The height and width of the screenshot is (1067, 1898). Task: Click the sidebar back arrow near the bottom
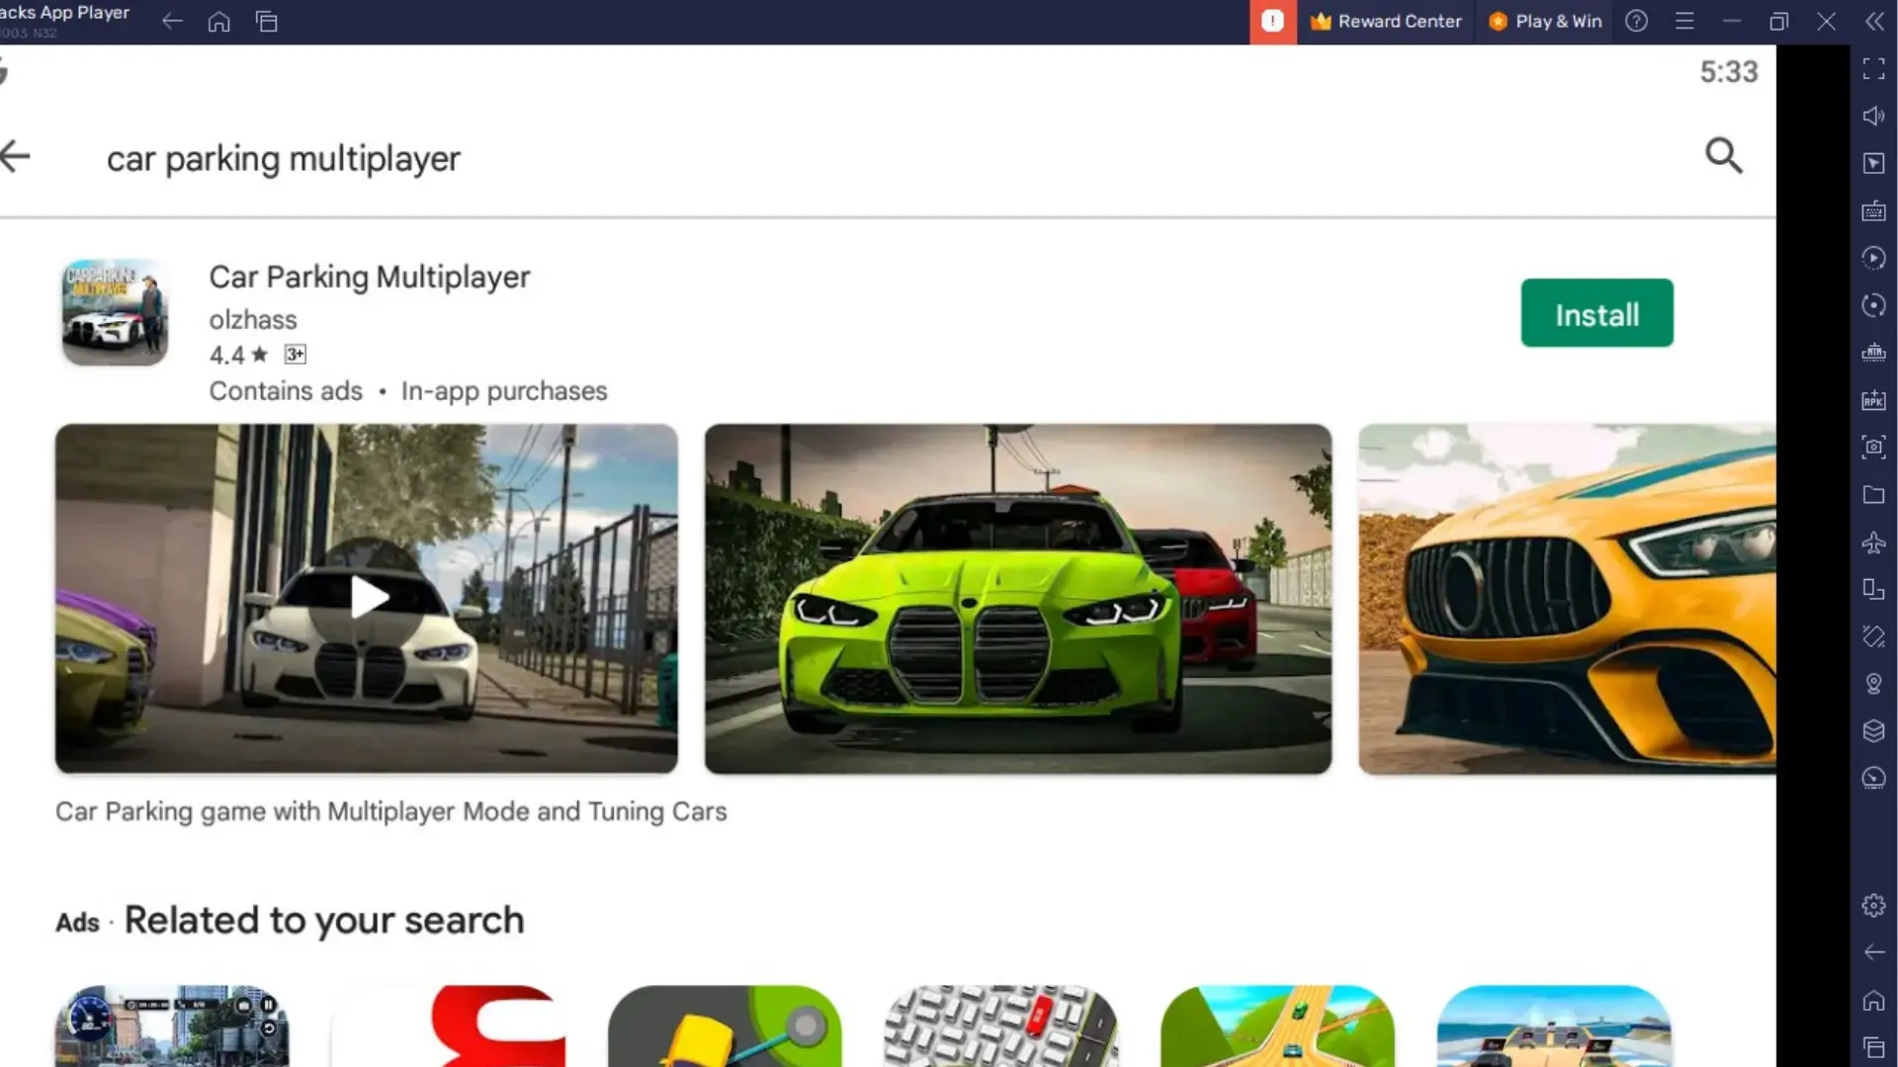[1873, 952]
